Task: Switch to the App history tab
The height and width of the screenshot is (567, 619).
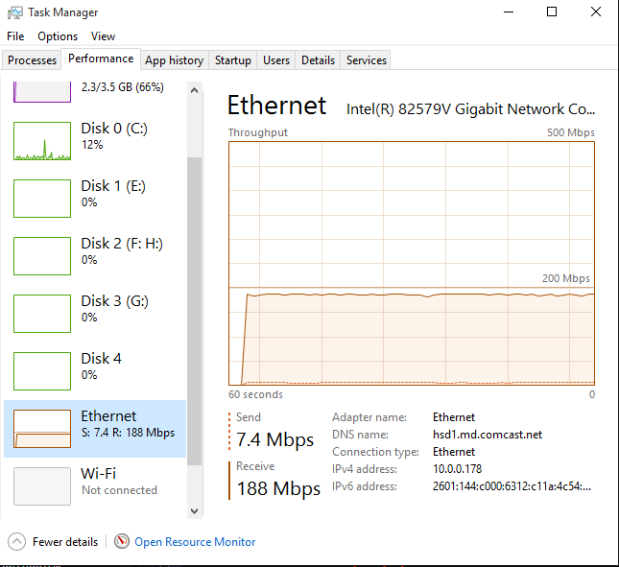Action: click(174, 60)
